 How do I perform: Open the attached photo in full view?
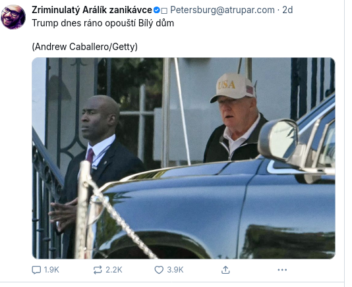[183, 158]
